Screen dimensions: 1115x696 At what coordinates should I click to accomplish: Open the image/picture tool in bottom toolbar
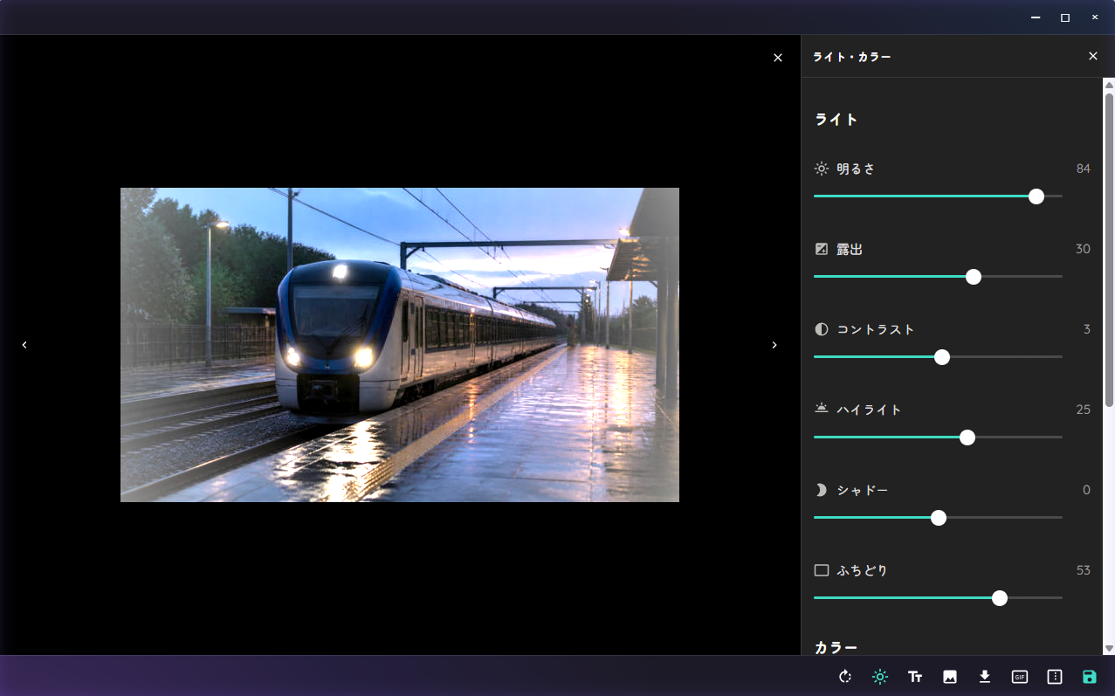950,677
